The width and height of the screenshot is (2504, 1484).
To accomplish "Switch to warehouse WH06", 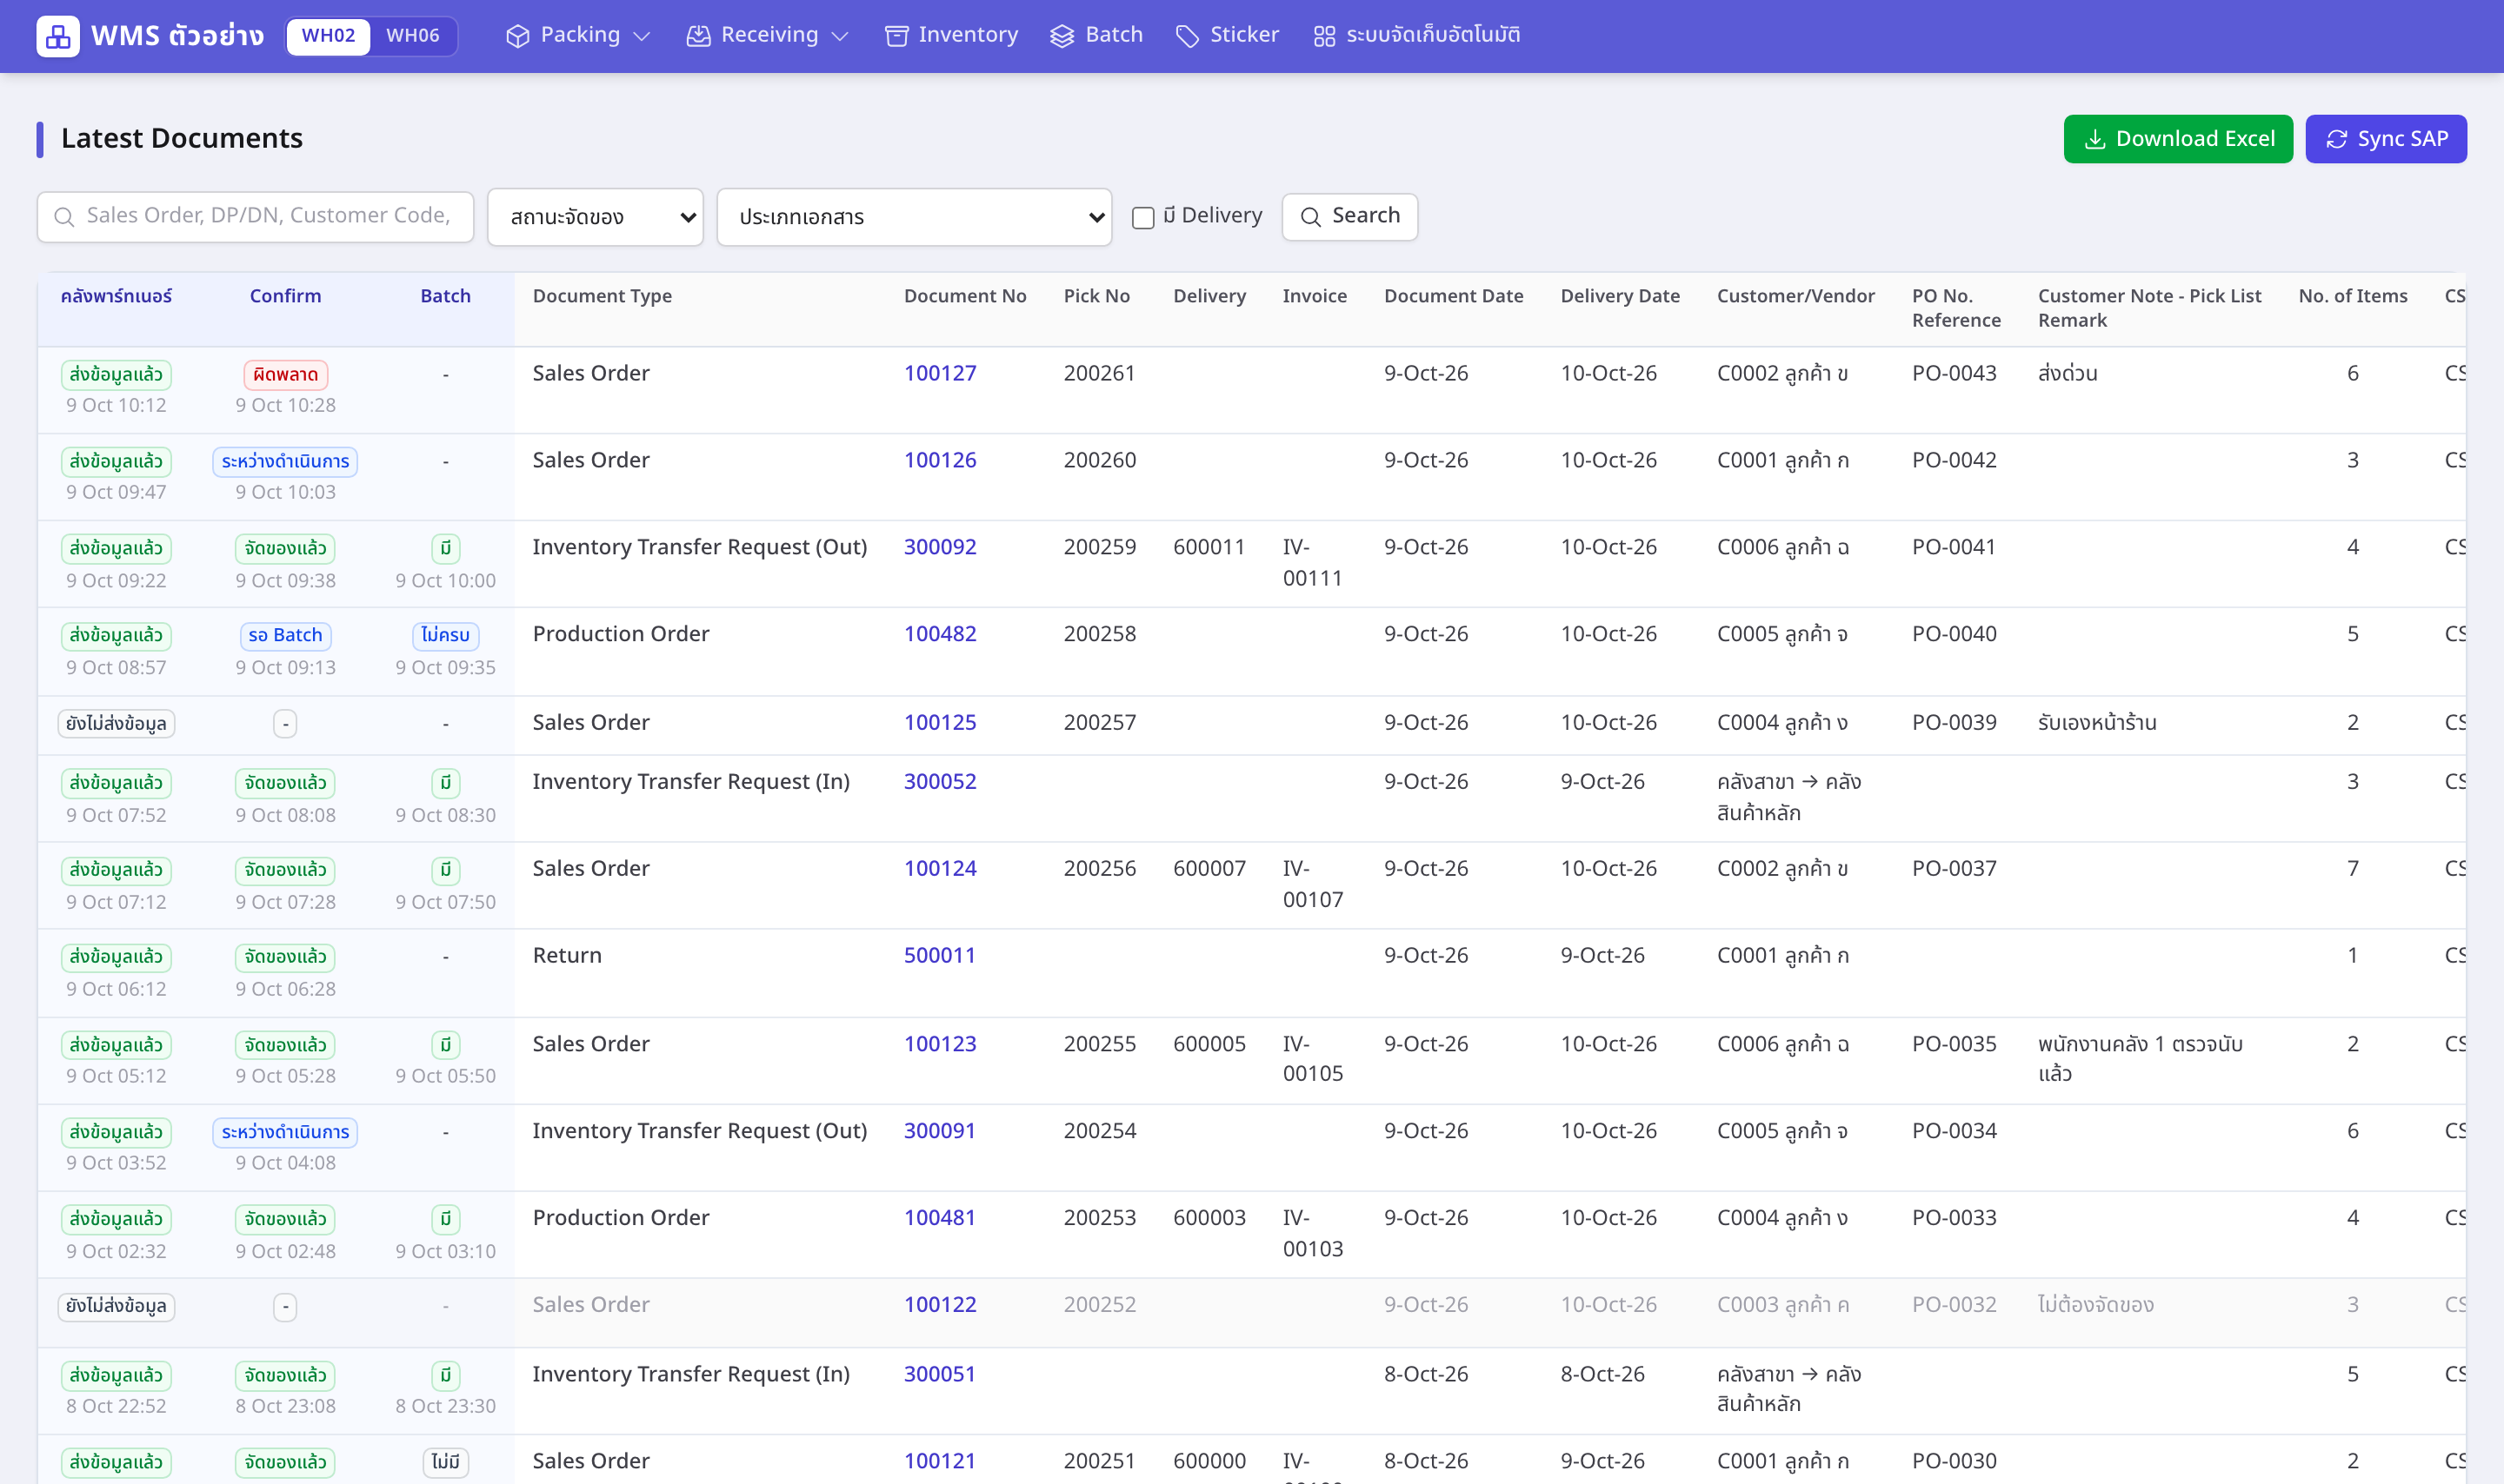I will (413, 36).
